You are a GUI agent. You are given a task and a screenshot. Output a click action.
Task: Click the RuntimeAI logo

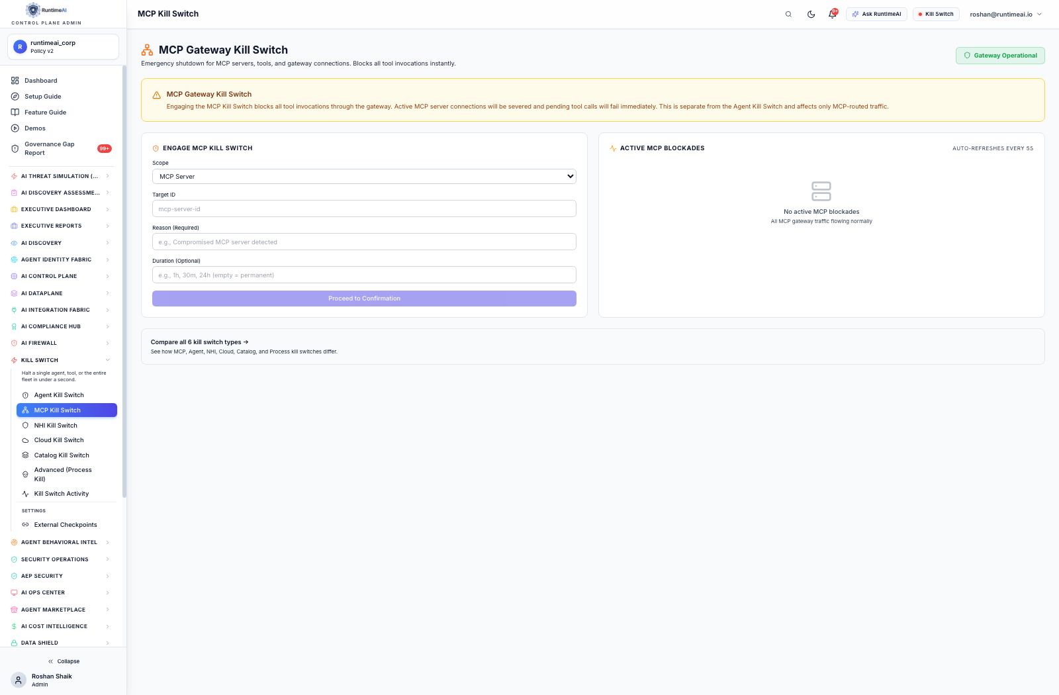[x=46, y=10]
